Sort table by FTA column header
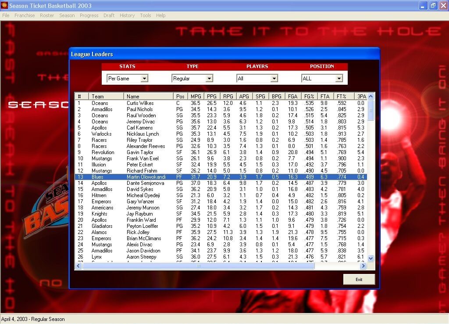The height and width of the screenshot is (324, 449). [x=325, y=96]
